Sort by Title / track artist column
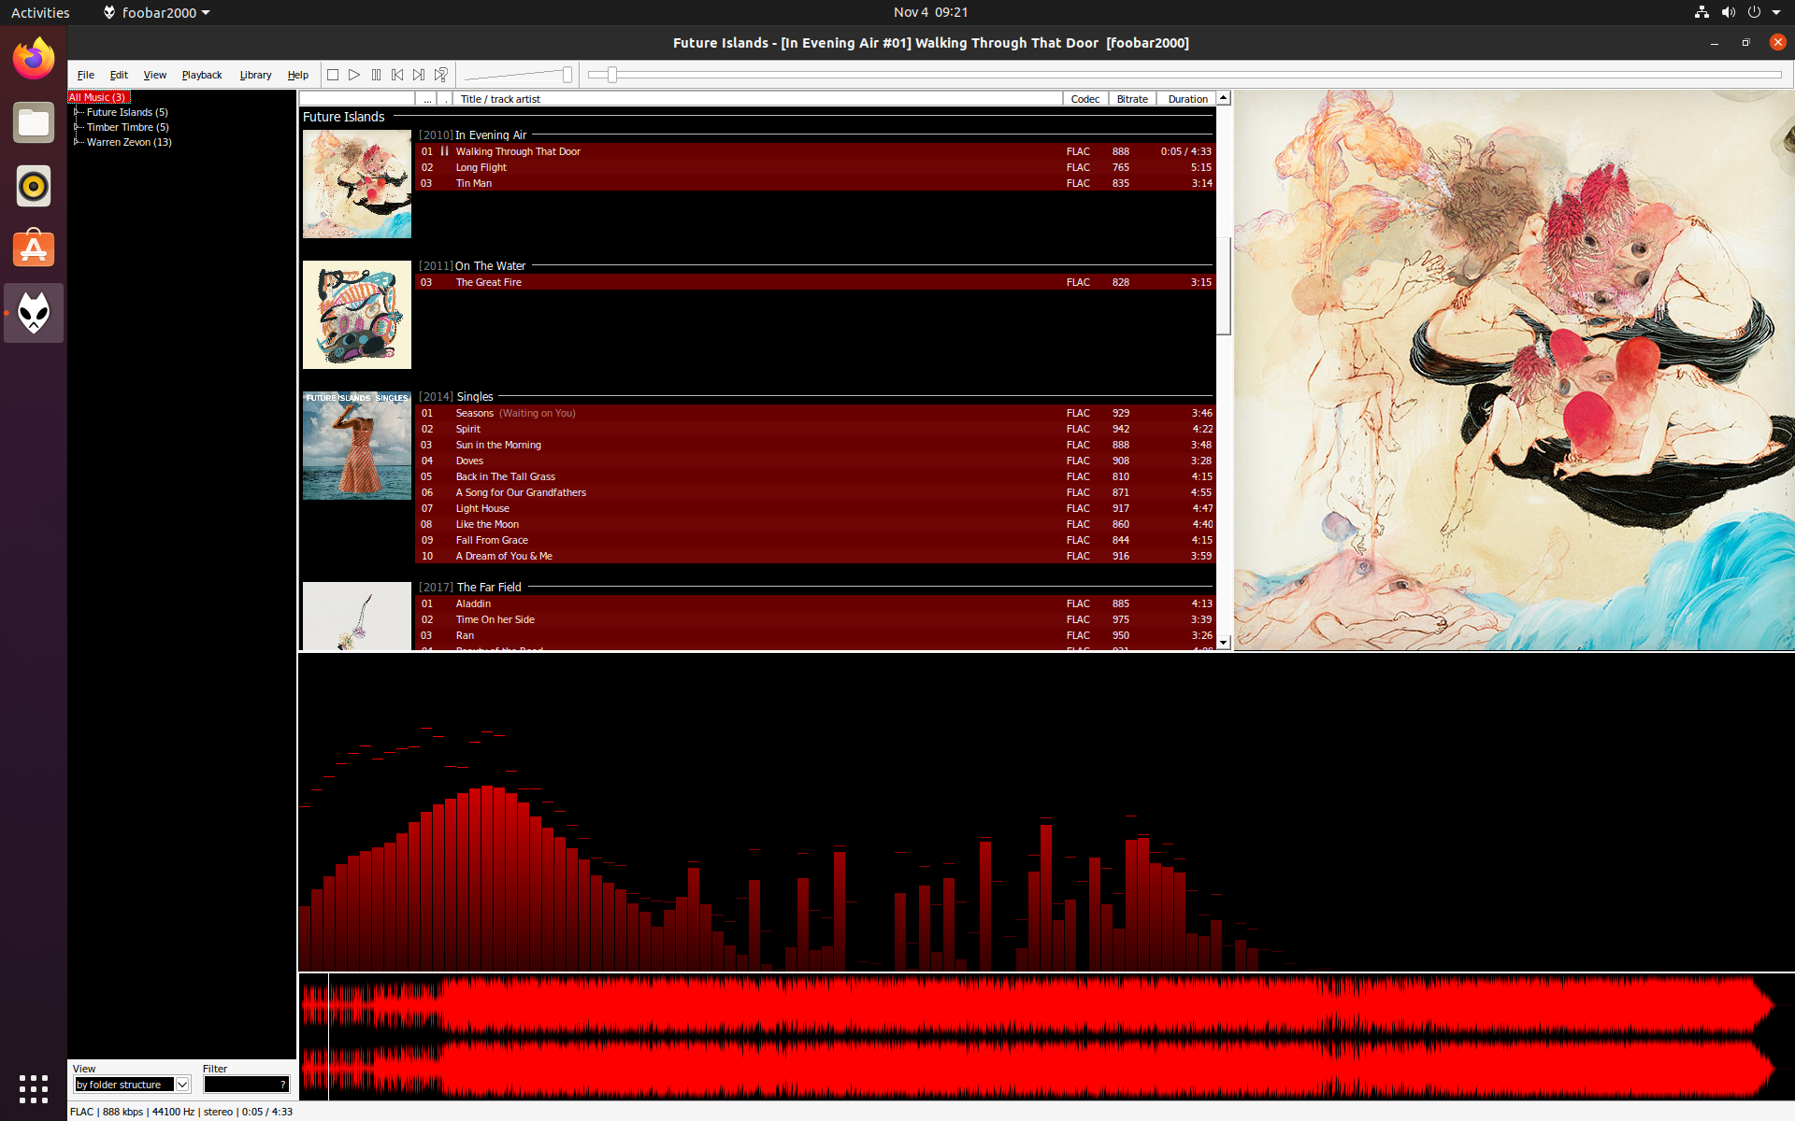The image size is (1795, 1121). [x=758, y=98]
